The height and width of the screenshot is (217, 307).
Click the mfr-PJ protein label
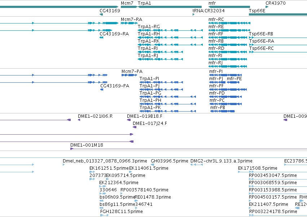pos(216,79)
